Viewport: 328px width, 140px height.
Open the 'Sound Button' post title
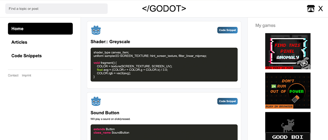click(x=105, y=113)
